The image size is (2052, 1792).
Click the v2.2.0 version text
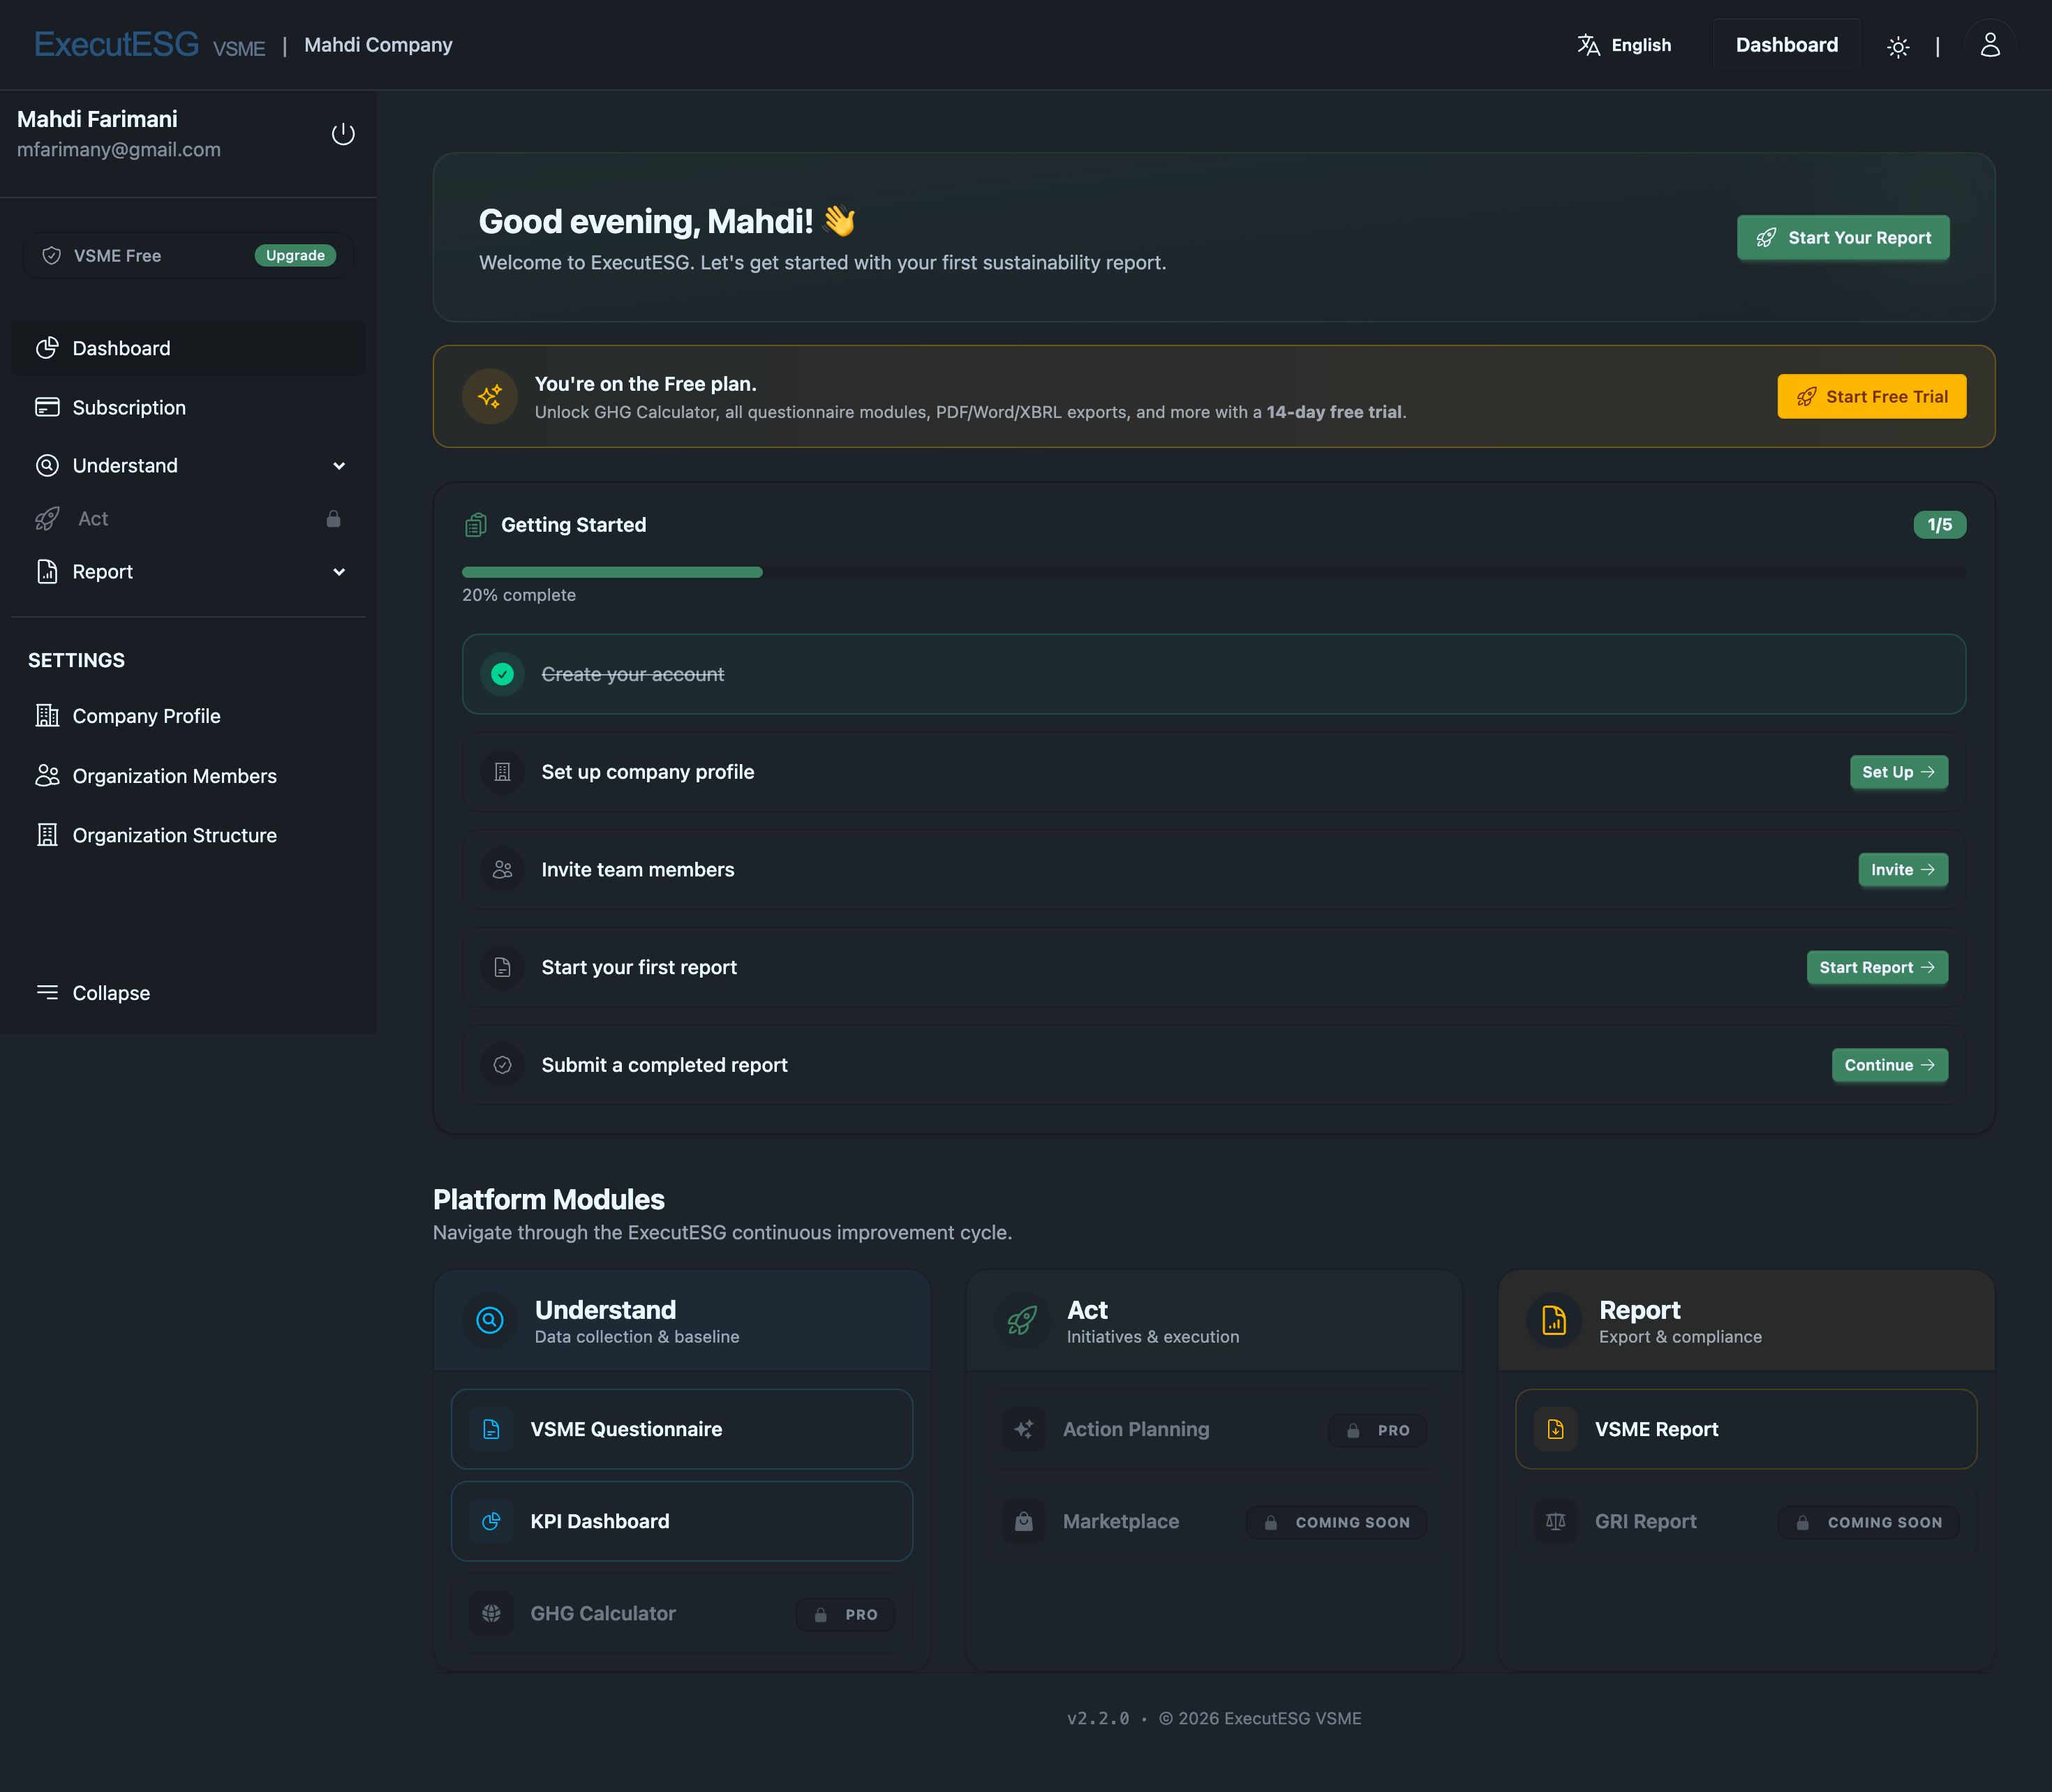pos(1098,1718)
